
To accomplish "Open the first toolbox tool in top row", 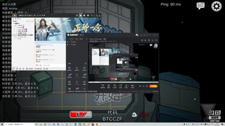I will (x=69, y=69).
